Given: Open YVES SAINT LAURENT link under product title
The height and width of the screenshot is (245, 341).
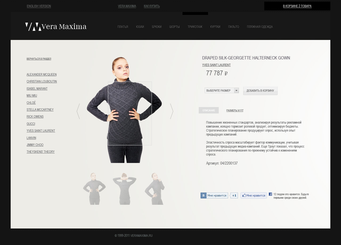Looking at the screenshot, I should [x=216, y=65].
